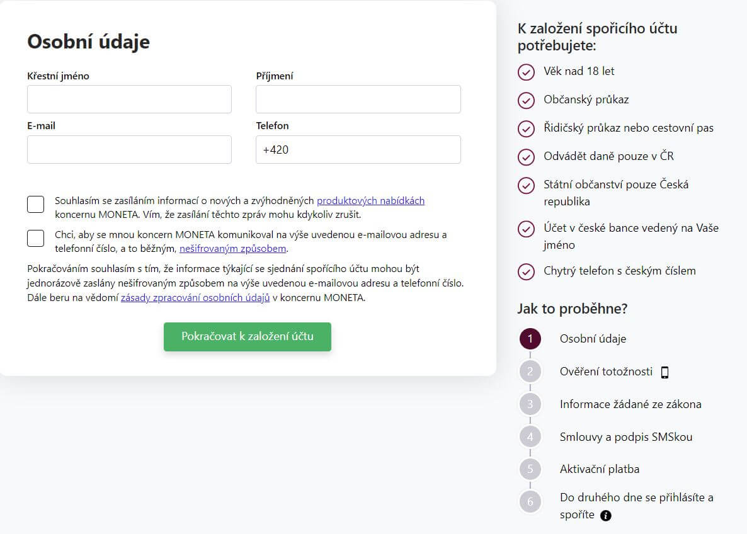Enable unencrypted communication consent checkbox

[36, 238]
